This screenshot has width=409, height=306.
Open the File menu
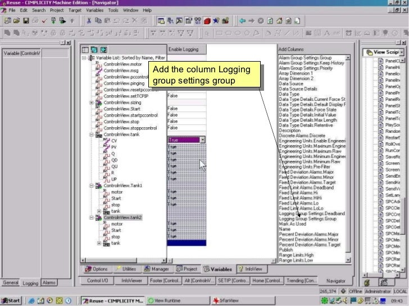(x=12, y=10)
